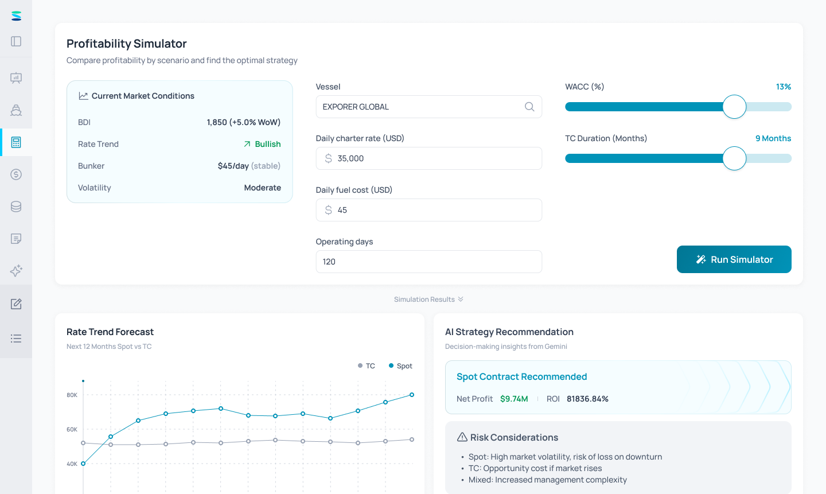
Task: Adjust the WACC percentage slider handle
Action: (x=734, y=107)
